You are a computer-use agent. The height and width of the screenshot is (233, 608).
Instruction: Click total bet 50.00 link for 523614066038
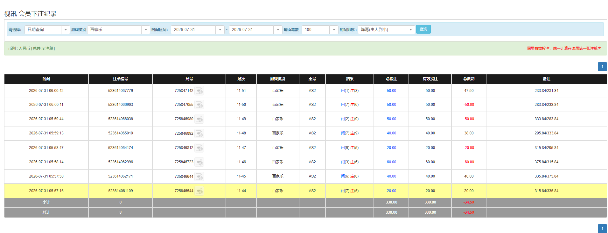click(x=391, y=119)
